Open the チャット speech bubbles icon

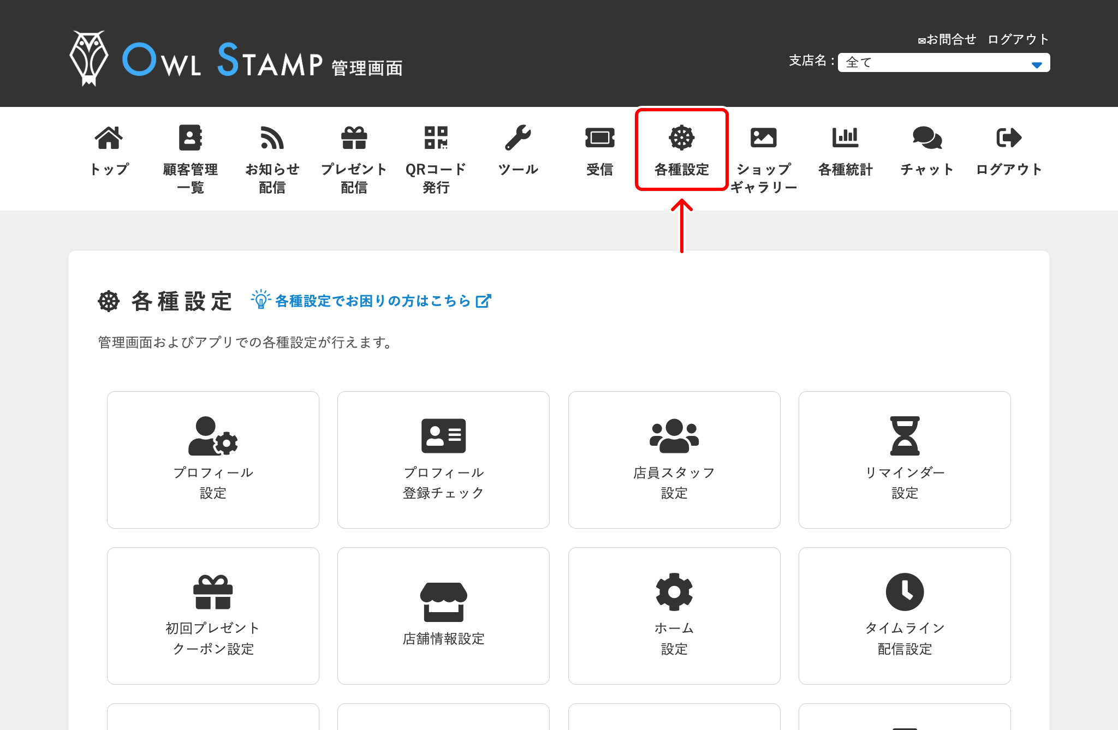point(927,137)
